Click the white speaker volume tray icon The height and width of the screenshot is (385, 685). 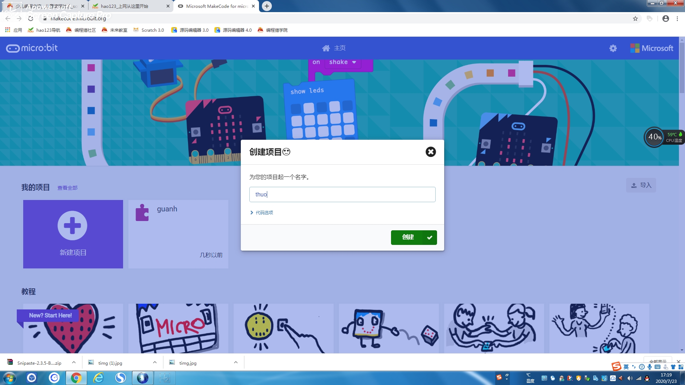click(x=630, y=379)
